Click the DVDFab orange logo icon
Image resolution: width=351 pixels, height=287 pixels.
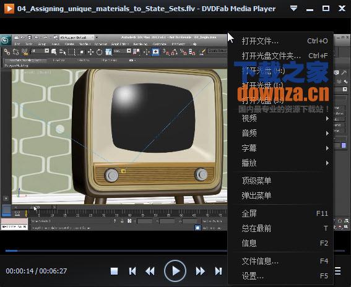pos(9,9)
